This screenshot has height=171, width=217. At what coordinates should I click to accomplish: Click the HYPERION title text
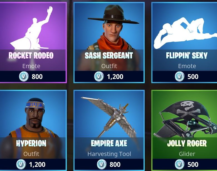[31, 143]
